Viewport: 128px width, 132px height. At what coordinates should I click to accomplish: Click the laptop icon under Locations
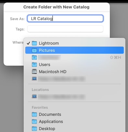34,96
